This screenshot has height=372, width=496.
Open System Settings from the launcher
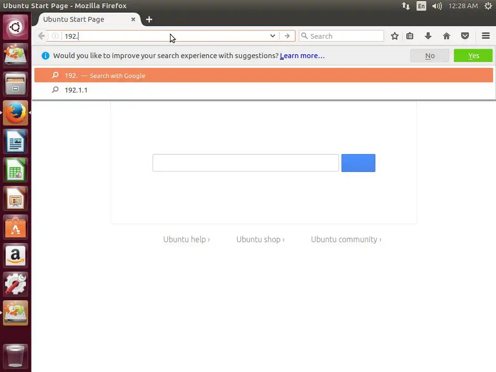tap(15, 284)
